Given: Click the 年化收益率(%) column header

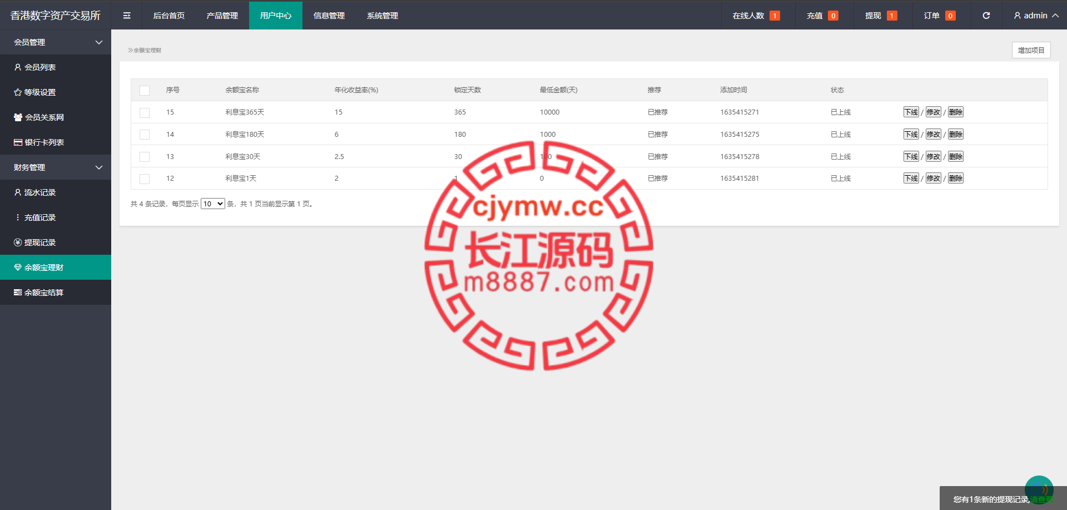Looking at the screenshot, I should coord(356,90).
